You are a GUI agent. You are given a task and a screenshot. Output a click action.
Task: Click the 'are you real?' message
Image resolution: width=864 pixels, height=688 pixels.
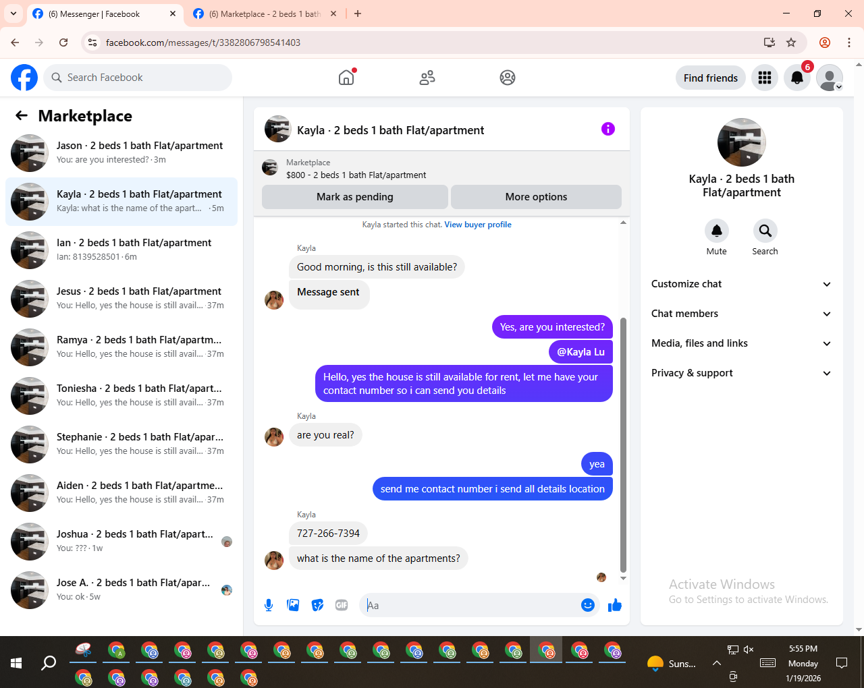325,435
